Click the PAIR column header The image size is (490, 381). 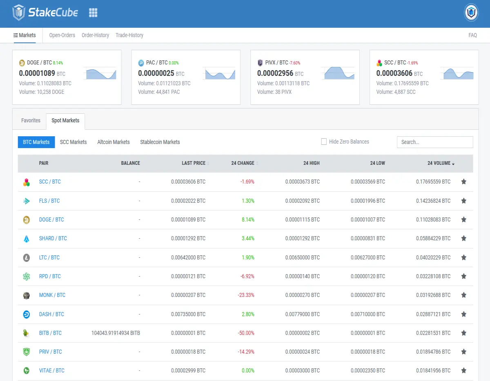click(44, 163)
